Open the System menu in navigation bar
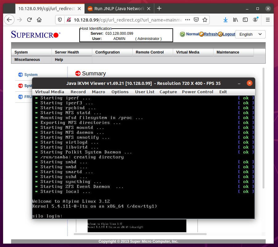278x247 pixels. [31, 52]
